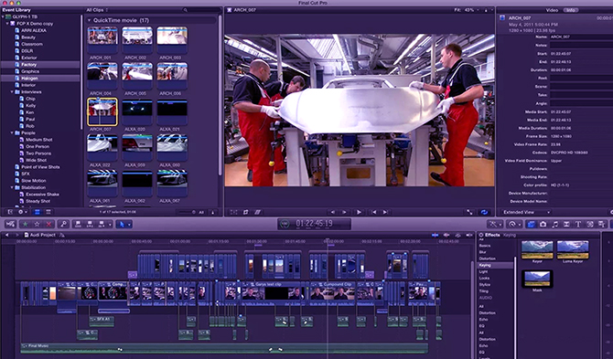This screenshot has height=359, width=613.
Task: Open the titles browser T icon
Action: 578,224
